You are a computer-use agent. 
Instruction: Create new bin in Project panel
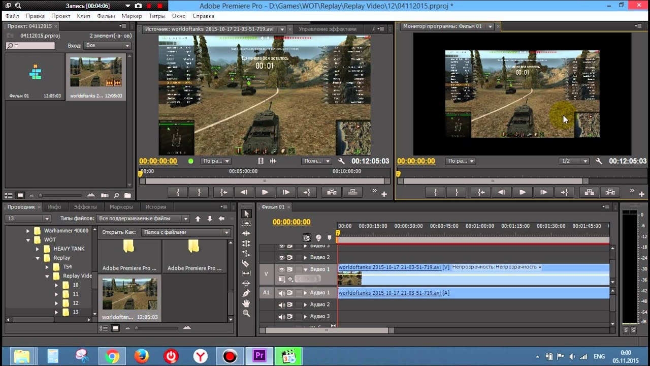(127, 195)
